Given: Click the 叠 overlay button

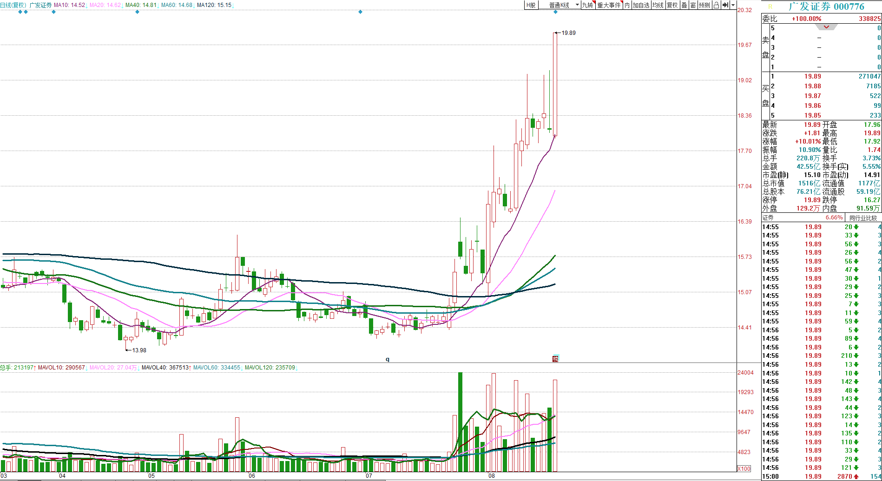Looking at the screenshot, I should [x=684, y=5].
